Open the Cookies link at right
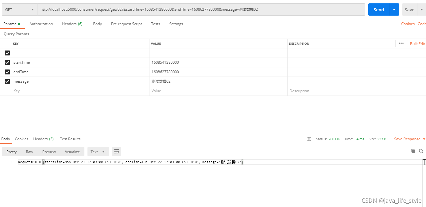 [408, 24]
